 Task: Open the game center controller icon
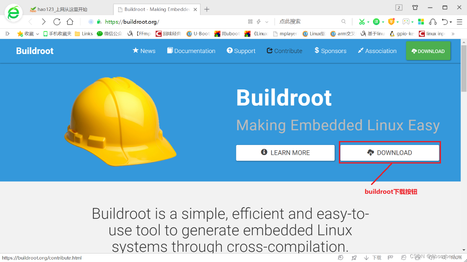[x=406, y=22]
